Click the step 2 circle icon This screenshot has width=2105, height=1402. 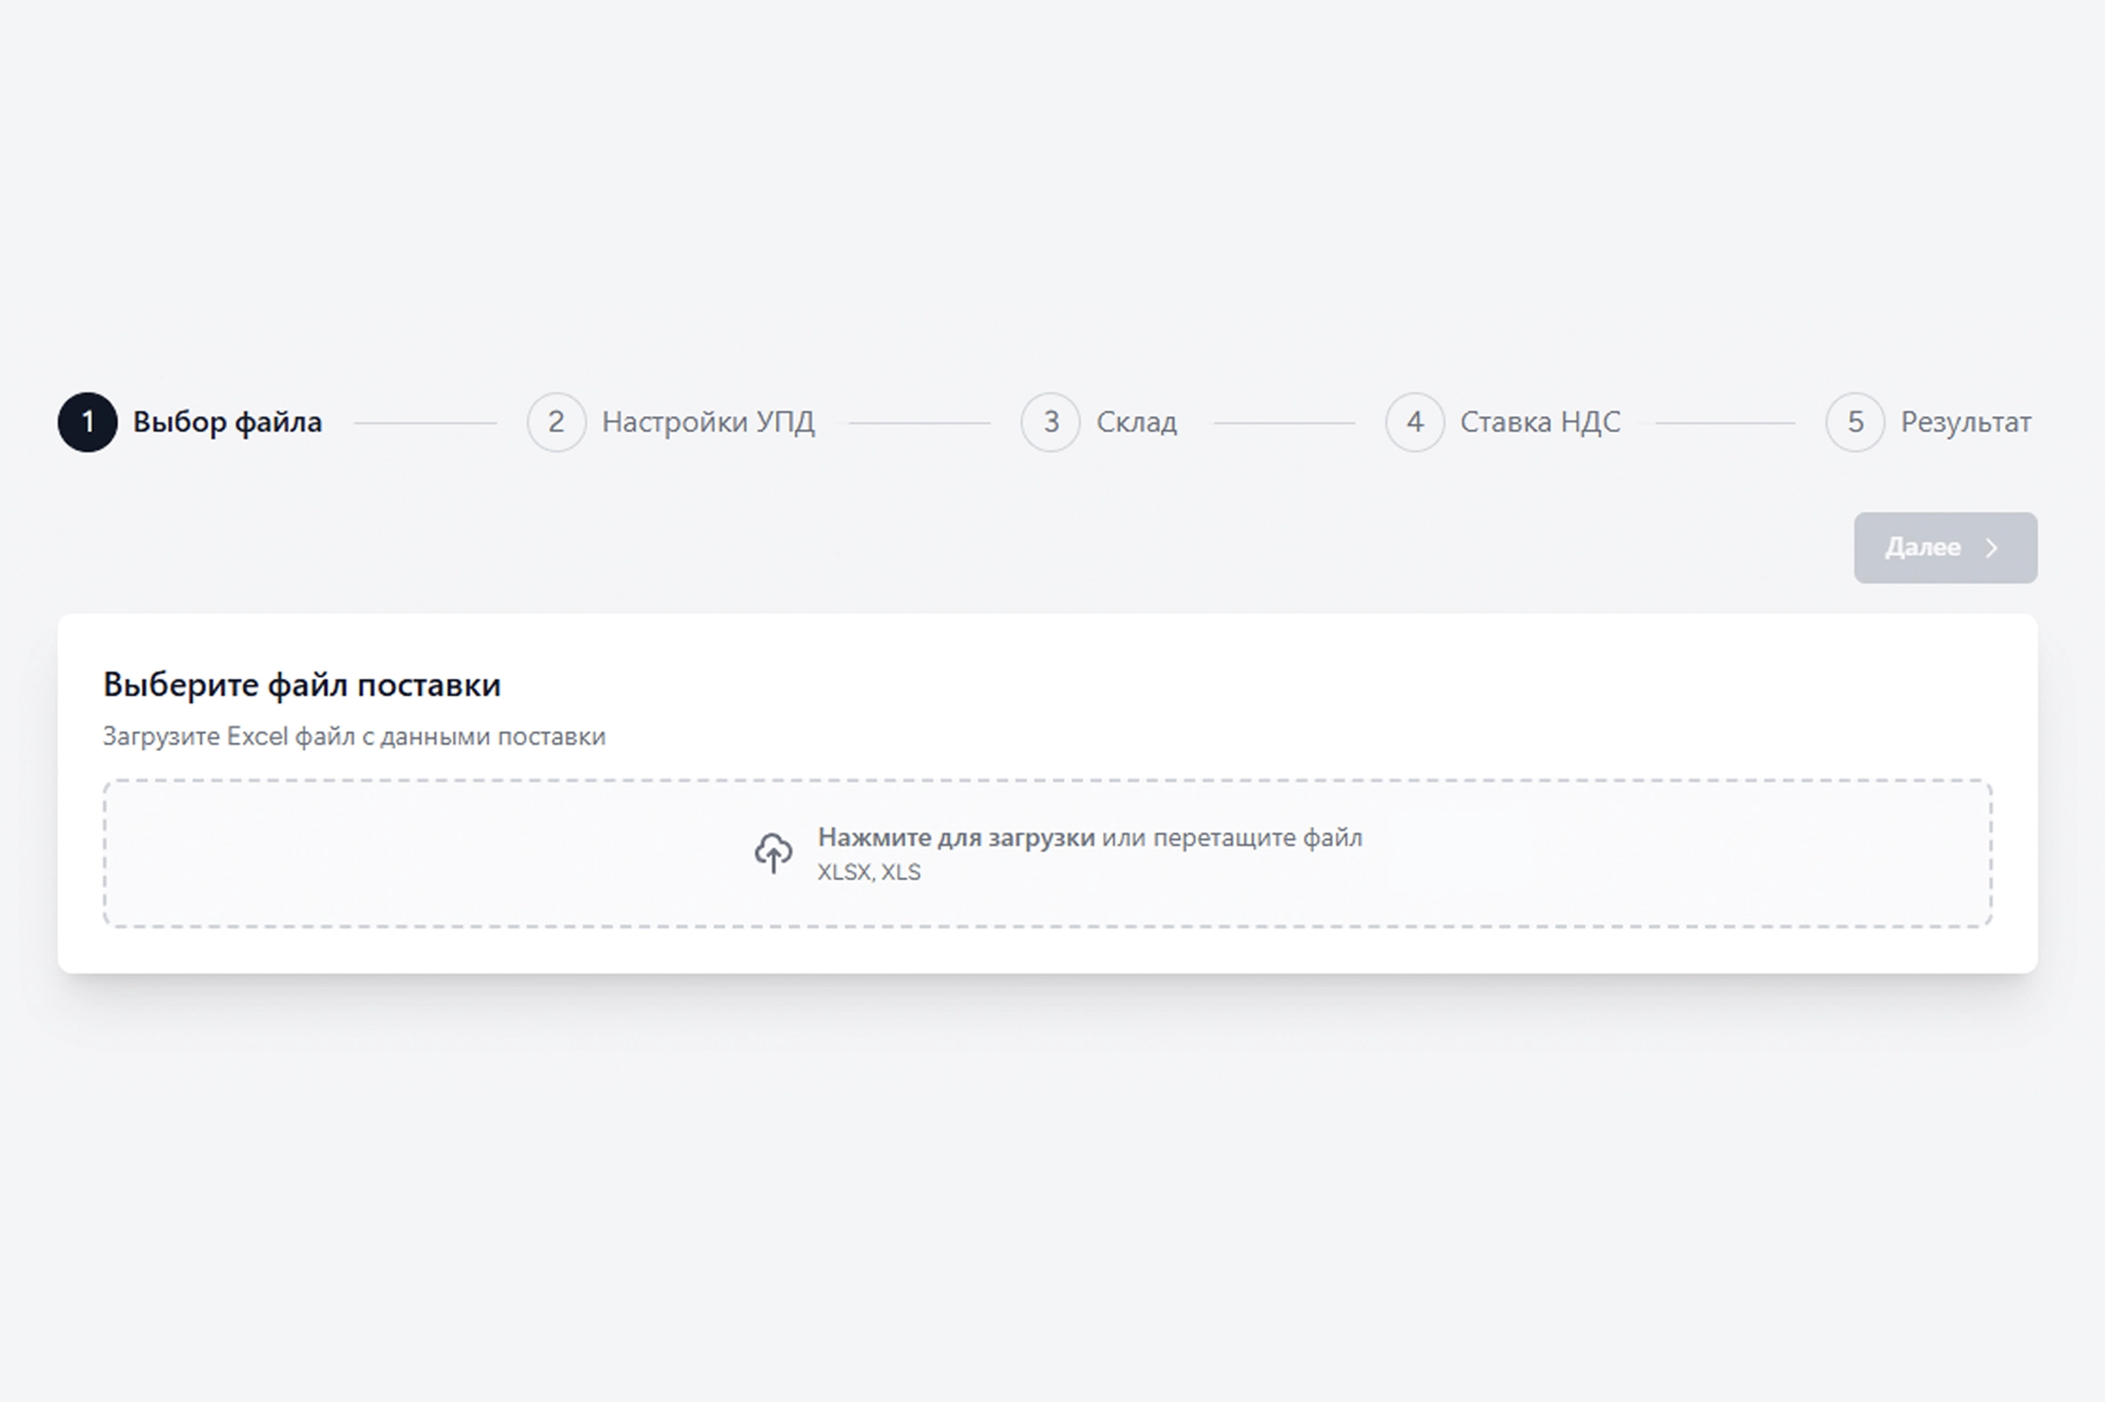tap(556, 422)
